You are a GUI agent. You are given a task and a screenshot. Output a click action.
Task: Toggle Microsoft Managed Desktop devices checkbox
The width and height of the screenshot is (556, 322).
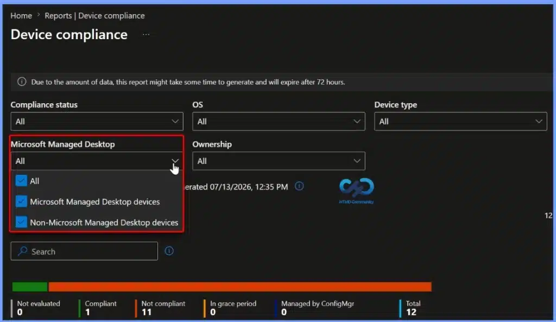[x=21, y=201]
